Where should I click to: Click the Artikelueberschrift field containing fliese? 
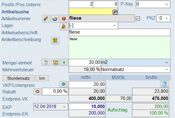pos(119,32)
